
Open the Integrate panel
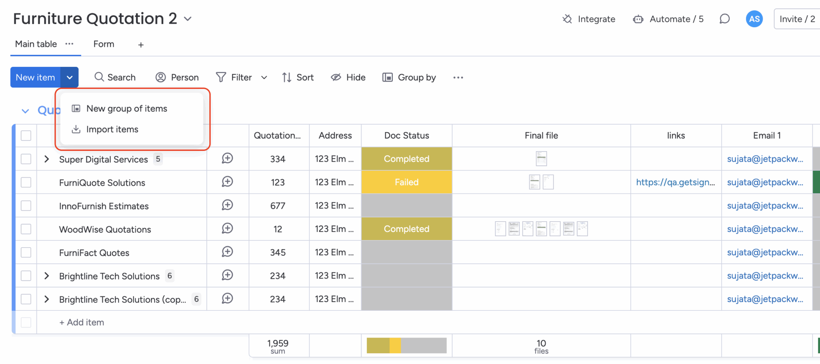[589, 19]
